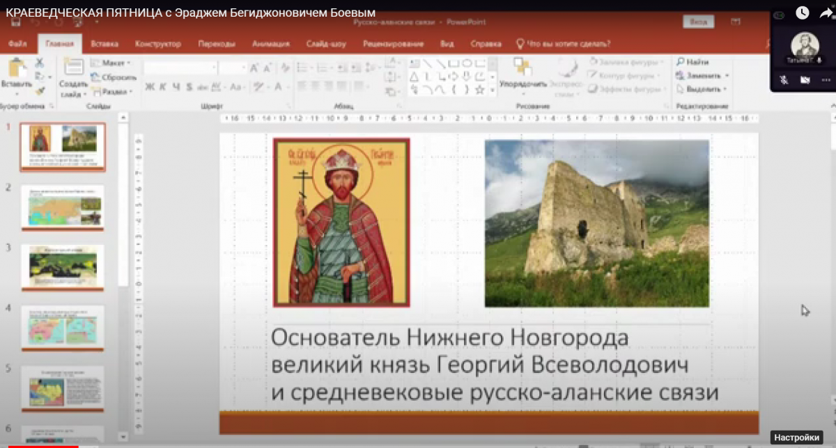This screenshot has width=836, height=448.
Task: Click the numbered list icon
Action: click(x=323, y=67)
